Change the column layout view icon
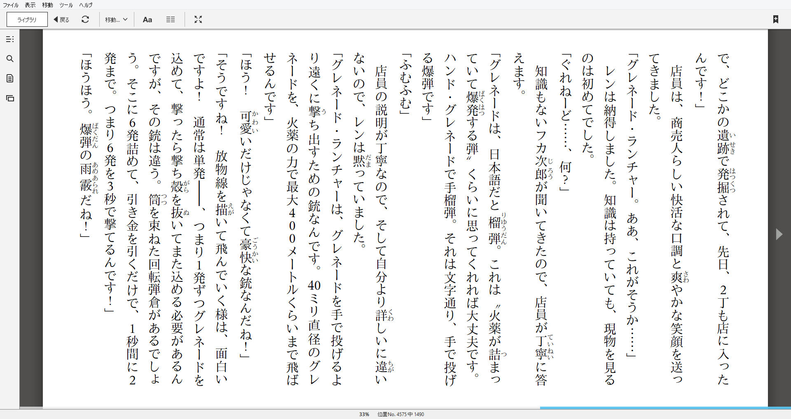Viewport: 791px width, 419px height. (x=171, y=19)
